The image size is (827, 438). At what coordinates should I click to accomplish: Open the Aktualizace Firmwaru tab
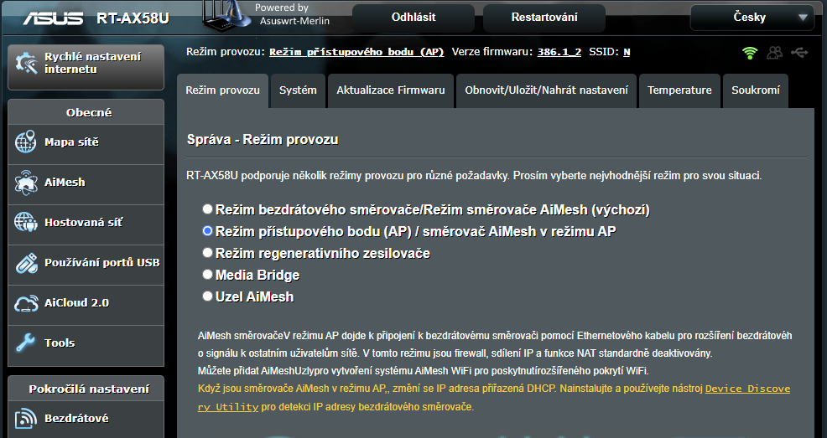point(391,90)
